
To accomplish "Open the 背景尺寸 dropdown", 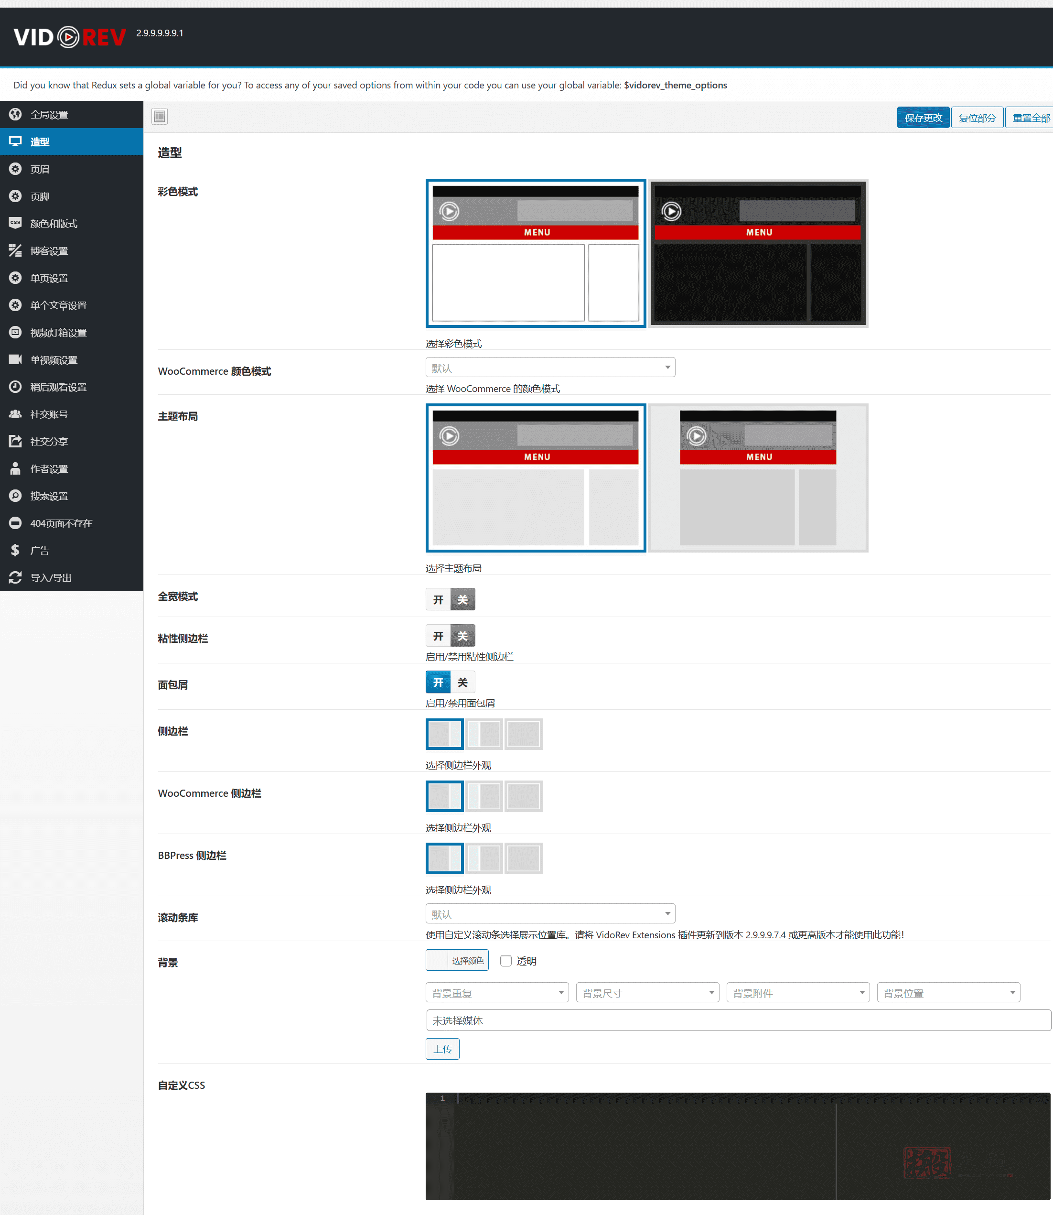I will coord(647,993).
